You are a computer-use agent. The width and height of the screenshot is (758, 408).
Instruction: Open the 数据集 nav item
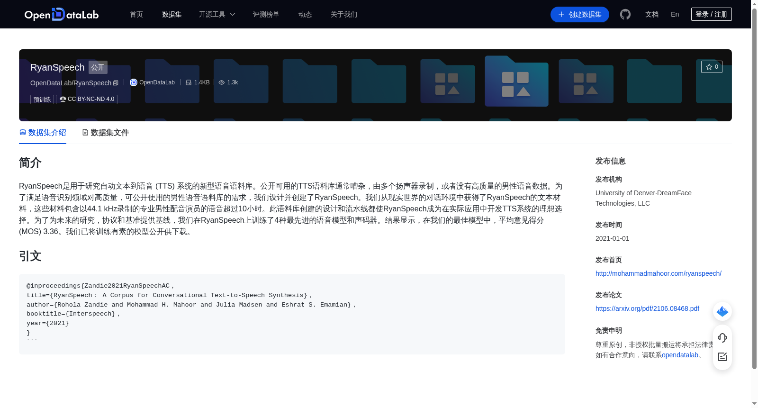coord(171,14)
